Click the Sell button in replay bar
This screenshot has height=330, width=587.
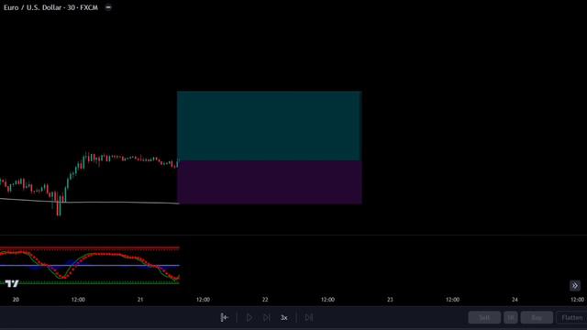[484, 317]
